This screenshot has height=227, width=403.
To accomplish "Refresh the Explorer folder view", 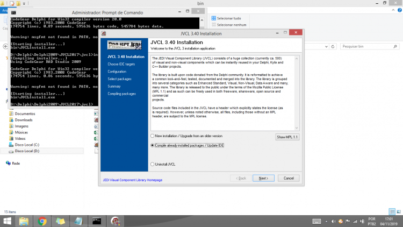I will (x=333, y=47).
